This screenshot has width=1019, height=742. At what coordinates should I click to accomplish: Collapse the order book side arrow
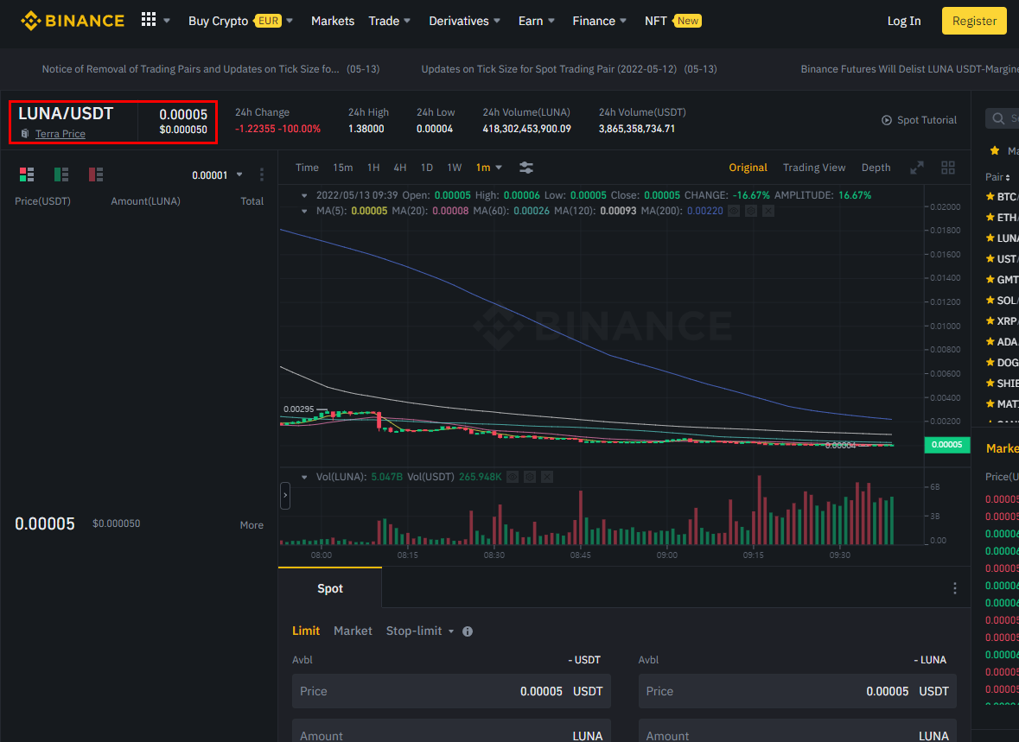pyautogui.click(x=284, y=496)
